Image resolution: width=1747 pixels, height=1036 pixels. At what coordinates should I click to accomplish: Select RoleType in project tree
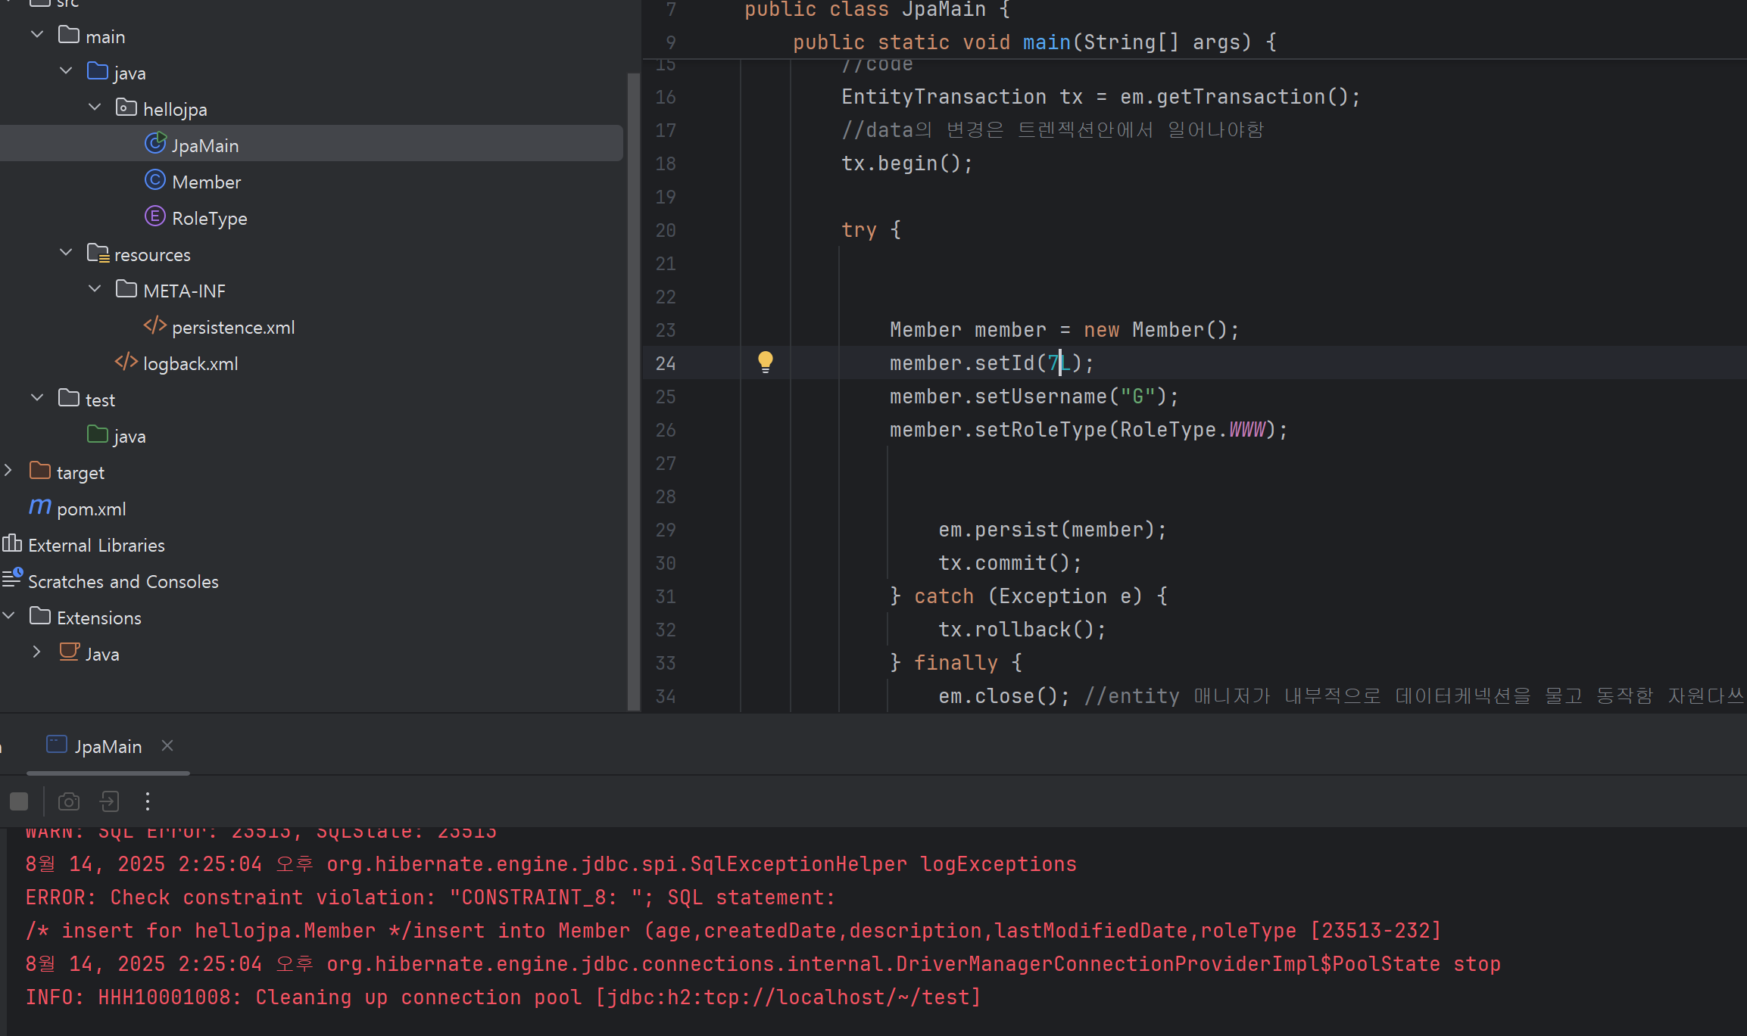(x=209, y=218)
